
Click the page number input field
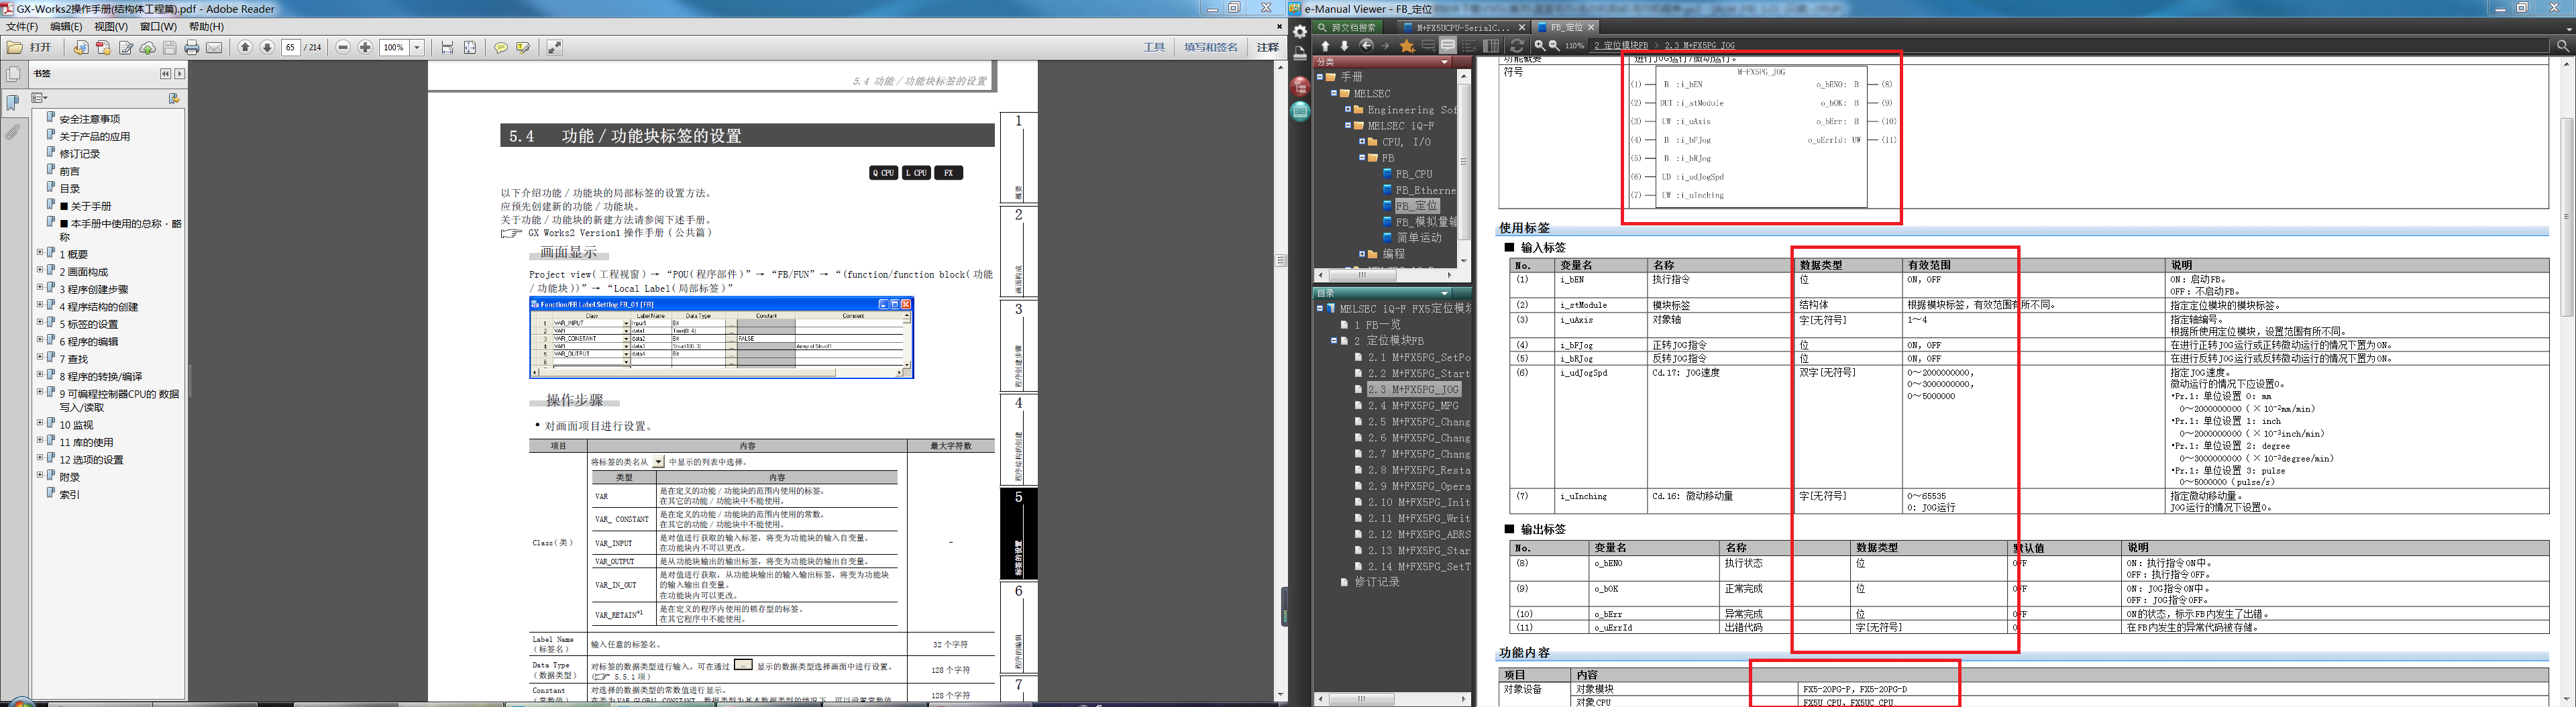click(291, 48)
